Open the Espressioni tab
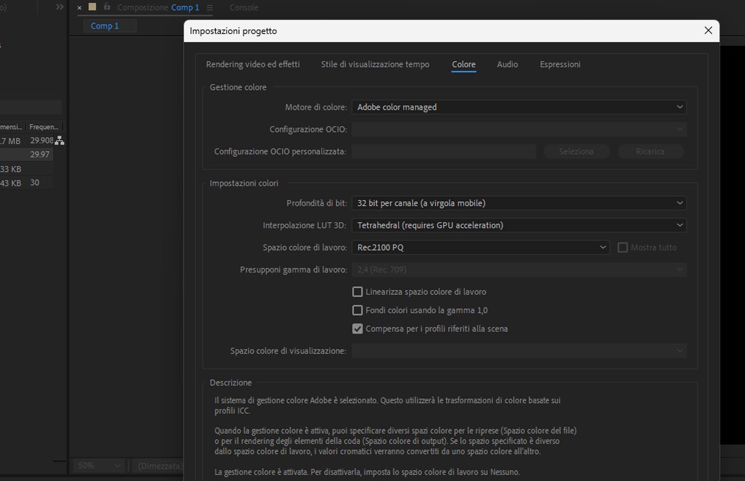The image size is (745, 481). 560,65
